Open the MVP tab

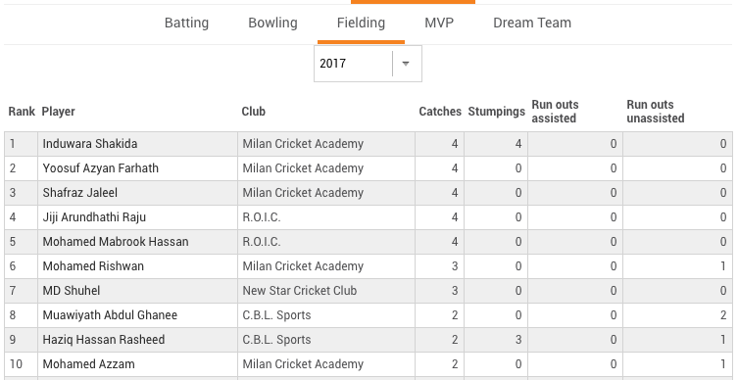439,24
